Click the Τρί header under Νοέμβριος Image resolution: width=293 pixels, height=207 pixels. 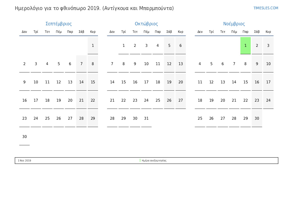(211, 32)
